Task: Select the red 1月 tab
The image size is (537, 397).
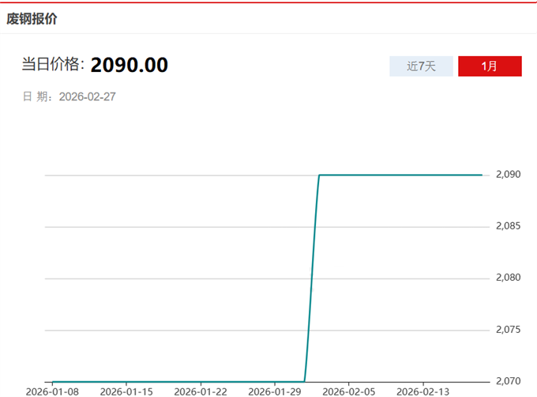Action: pyautogui.click(x=490, y=66)
